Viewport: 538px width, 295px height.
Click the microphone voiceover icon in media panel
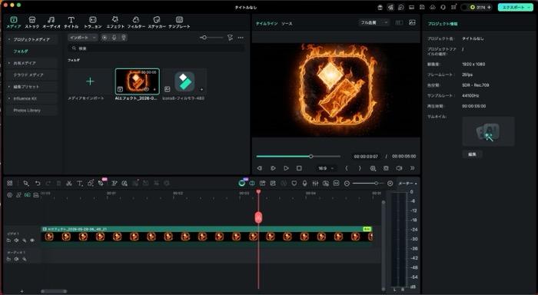point(115,38)
